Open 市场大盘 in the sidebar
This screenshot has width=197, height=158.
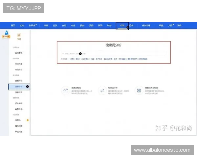point(19,64)
